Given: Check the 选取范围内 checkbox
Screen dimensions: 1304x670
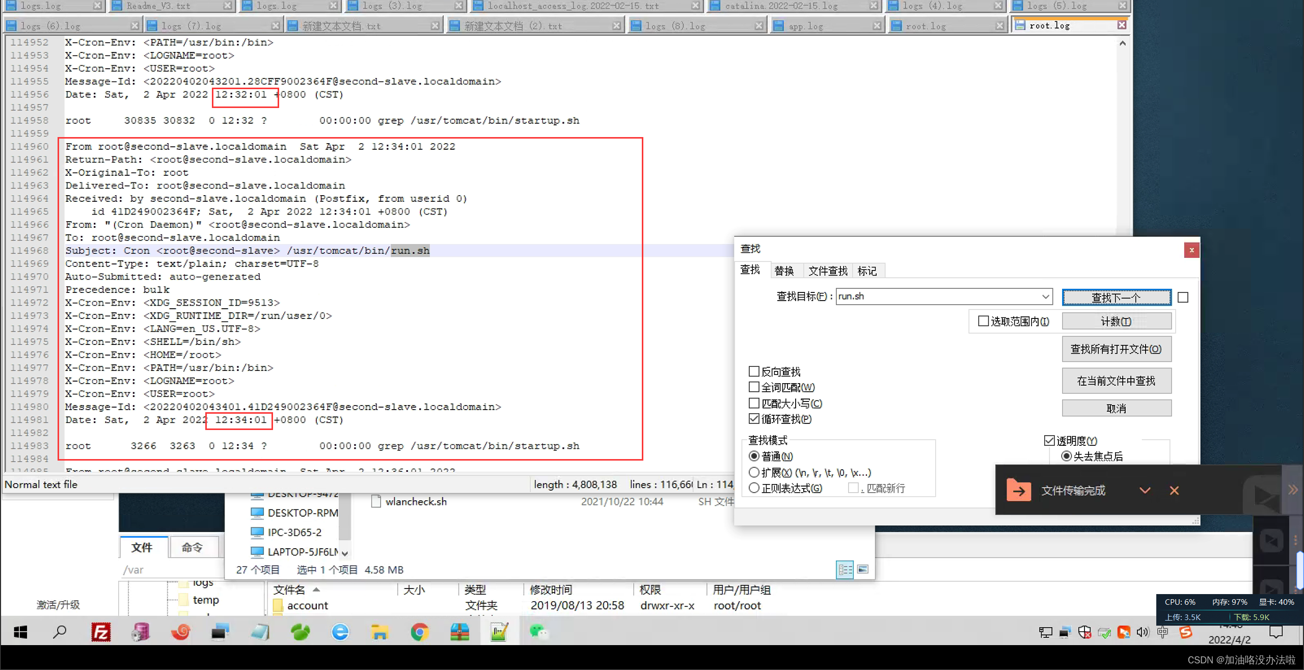Looking at the screenshot, I should pyautogui.click(x=983, y=321).
